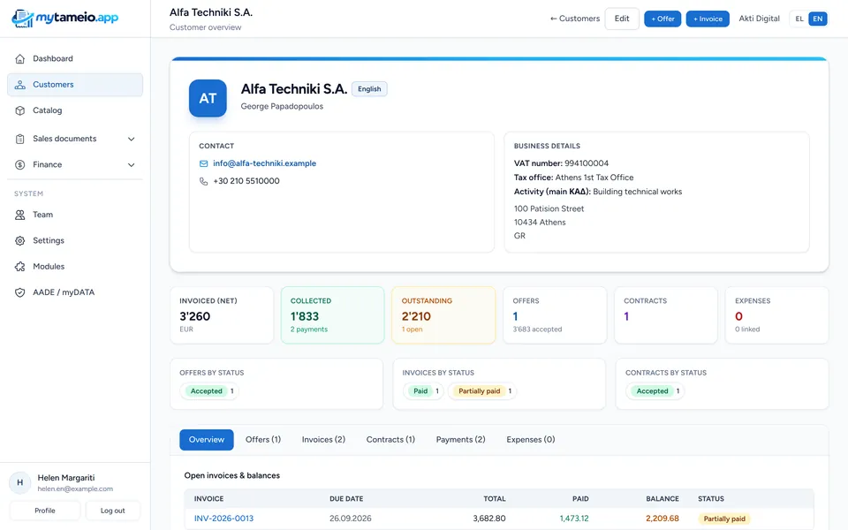Click the Log out button

112,511
